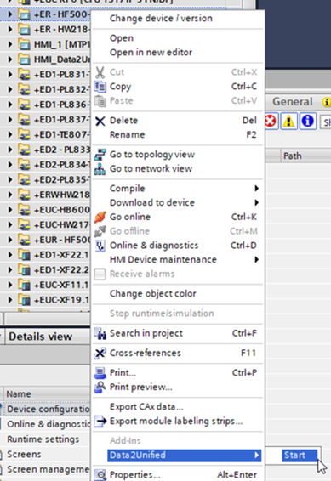
Task: Open HMI Device maintenance submenu
Action: [178, 260]
